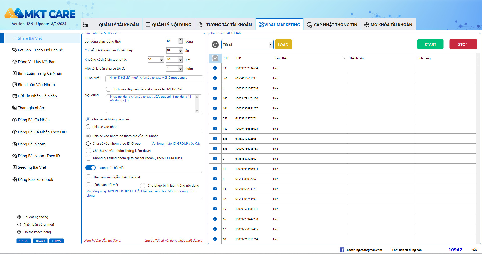Screen dimensions: 482x254
Task: Click the Gửi Tin Nhắn Cá Nhân icon
Action: (15, 96)
